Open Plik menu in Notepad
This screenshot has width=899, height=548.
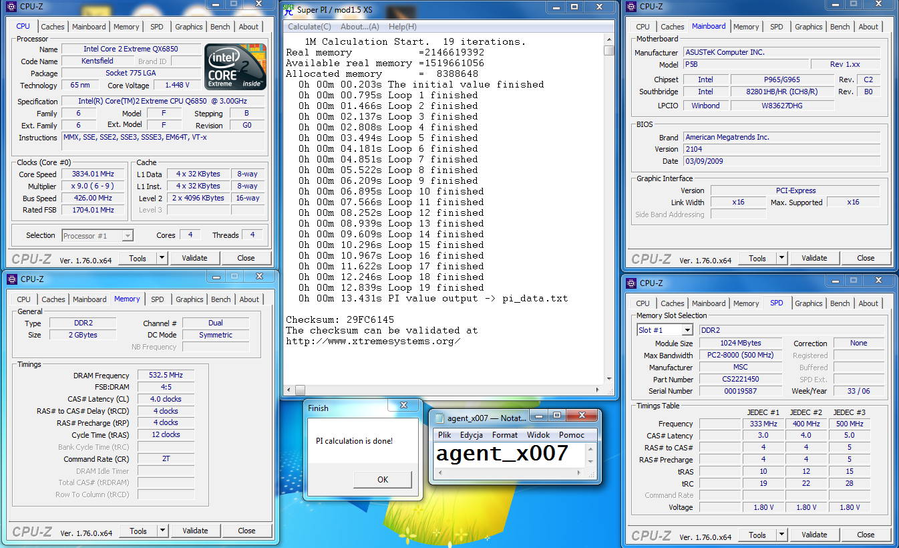pyautogui.click(x=445, y=435)
